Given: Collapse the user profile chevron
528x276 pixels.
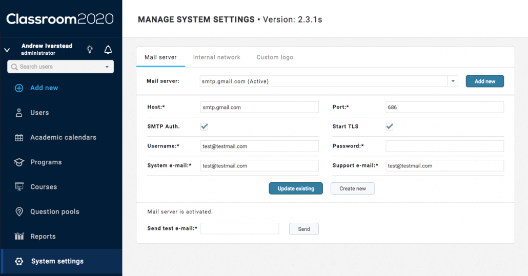Looking at the screenshot, I should [7, 50].
